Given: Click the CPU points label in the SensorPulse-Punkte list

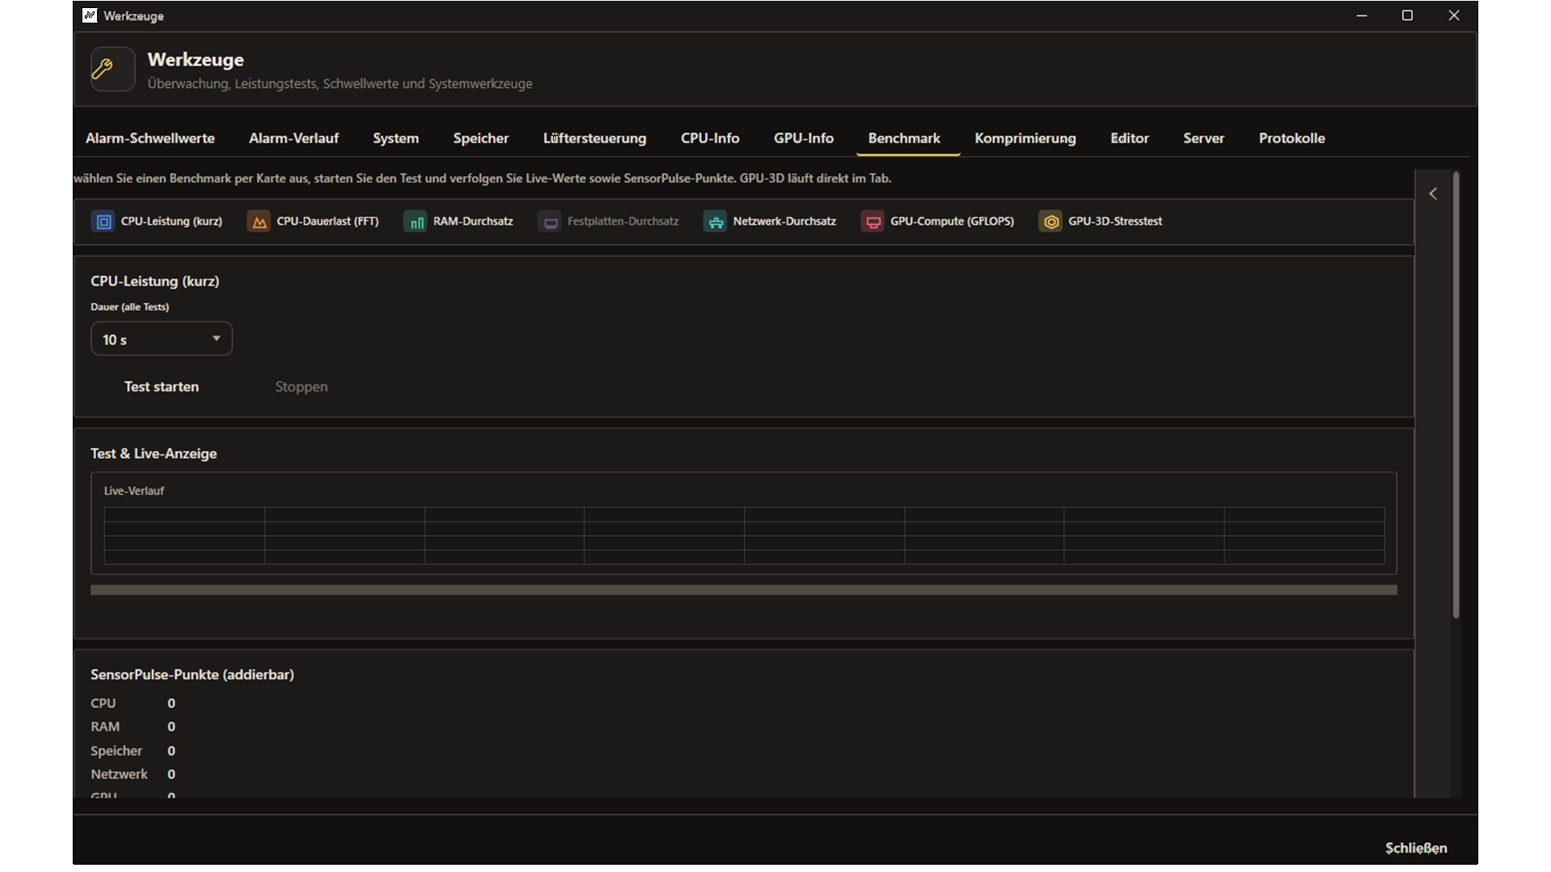Looking at the screenshot, I should coord(103,703).
